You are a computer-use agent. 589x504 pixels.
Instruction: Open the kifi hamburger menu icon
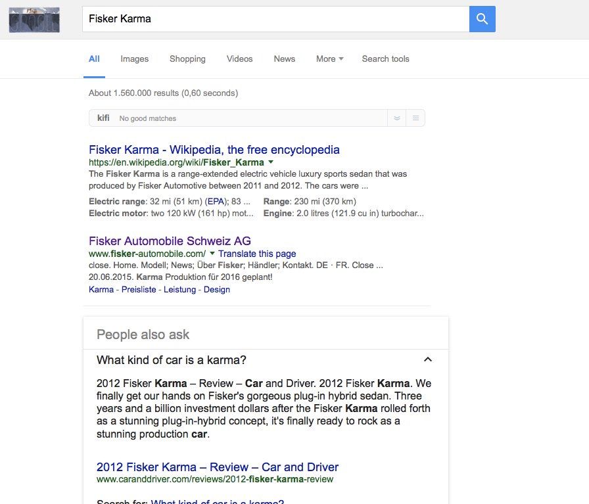pyautogui.click(x=415, y=118)
